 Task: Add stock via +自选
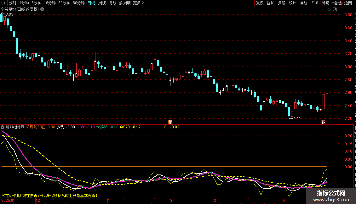(x=337, y=3)
